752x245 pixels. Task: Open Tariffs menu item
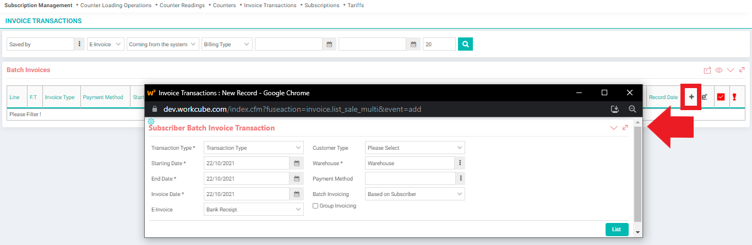[355, 5]
